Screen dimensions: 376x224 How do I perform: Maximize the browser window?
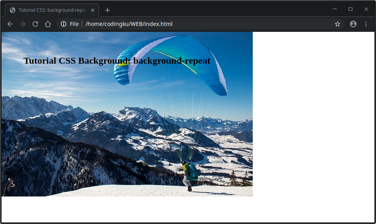point(350,9)
